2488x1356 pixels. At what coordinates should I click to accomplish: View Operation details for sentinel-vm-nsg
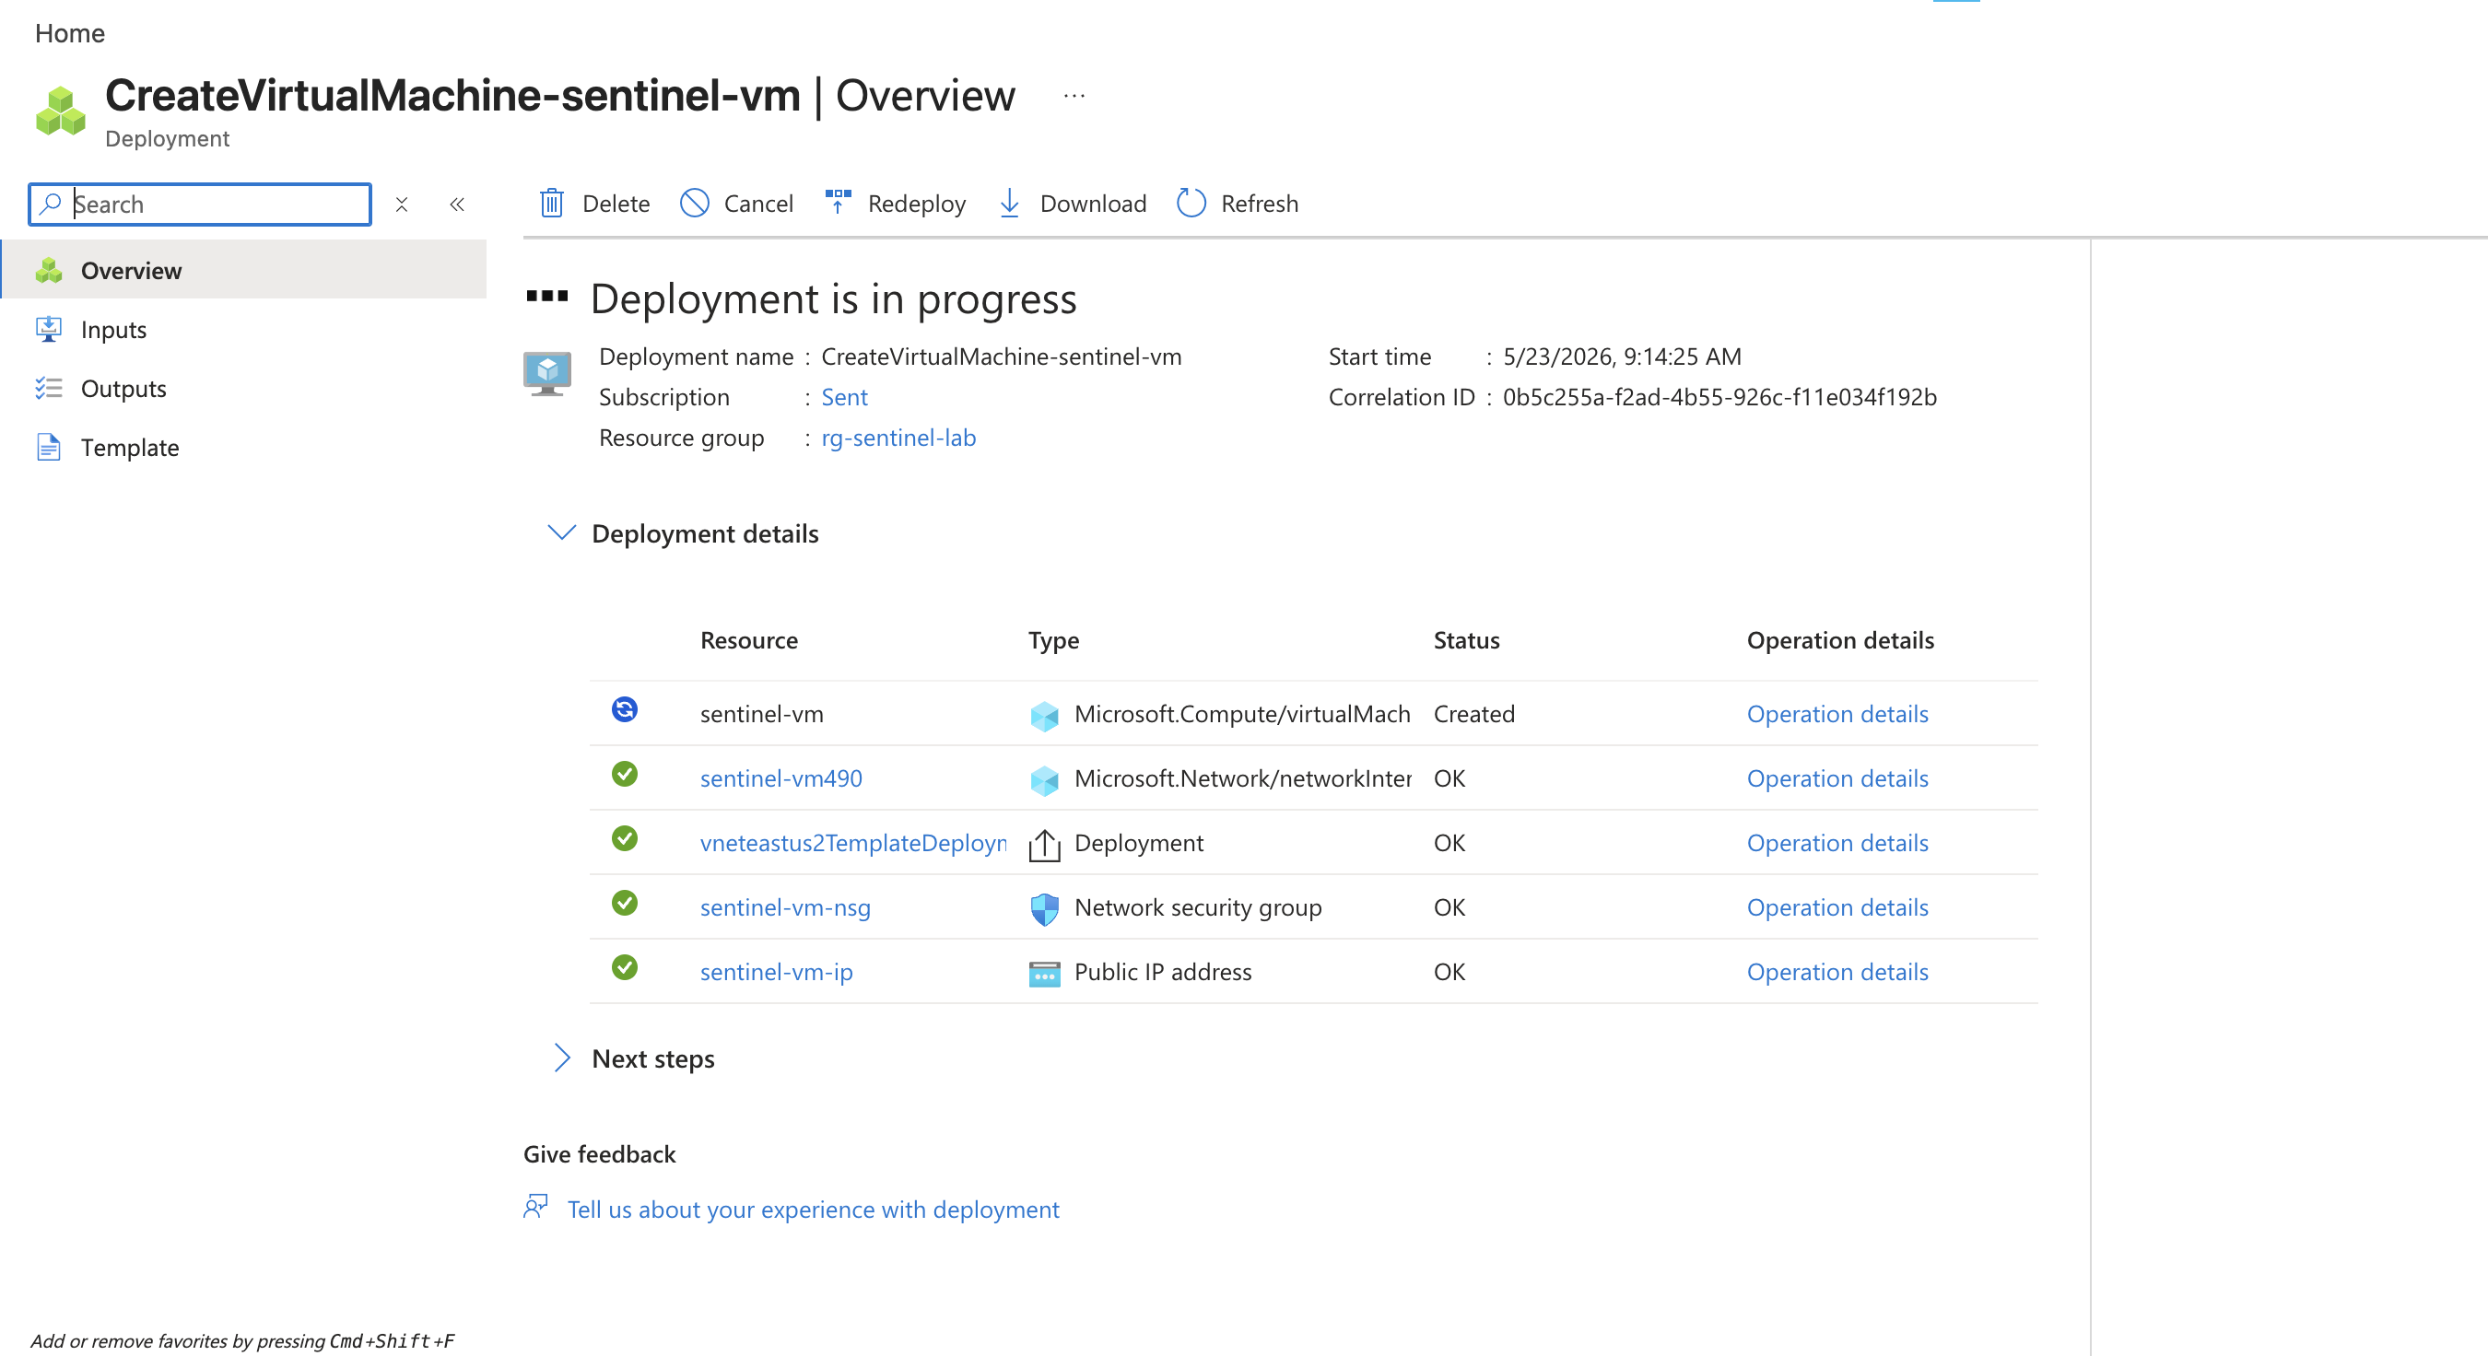tap(1837, 906)
